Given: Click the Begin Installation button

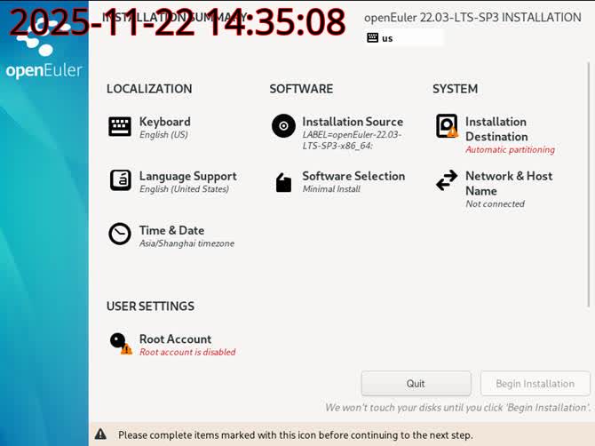Looking at the screenshot, I should [535, 384].
